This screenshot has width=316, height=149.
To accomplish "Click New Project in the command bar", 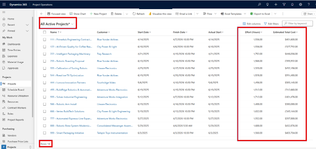I will click(98, 14).
